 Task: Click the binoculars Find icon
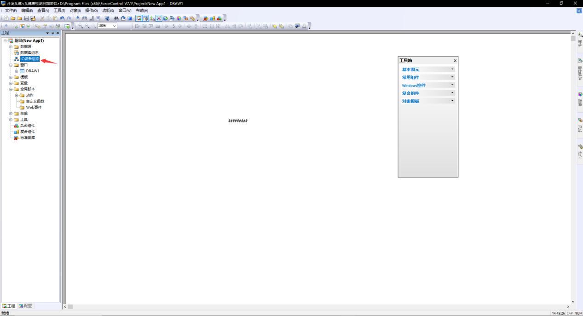point(116,18)
